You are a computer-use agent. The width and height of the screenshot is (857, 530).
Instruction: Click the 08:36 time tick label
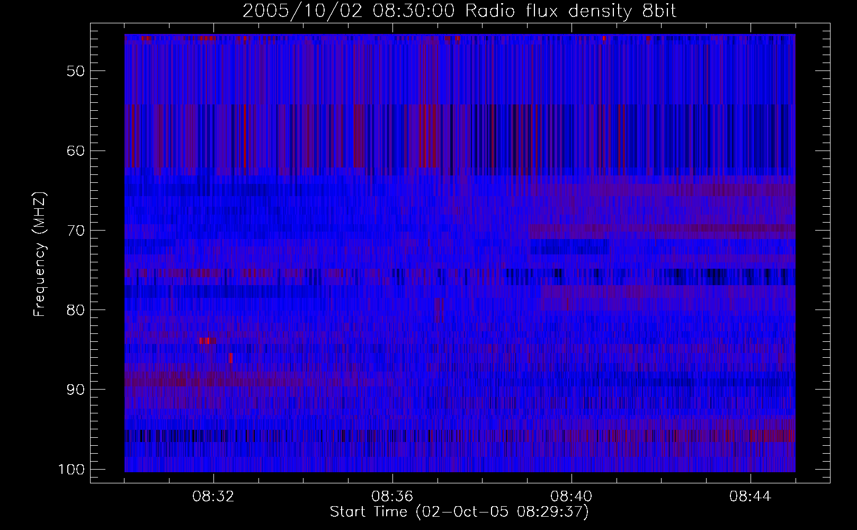coord(392,497)
